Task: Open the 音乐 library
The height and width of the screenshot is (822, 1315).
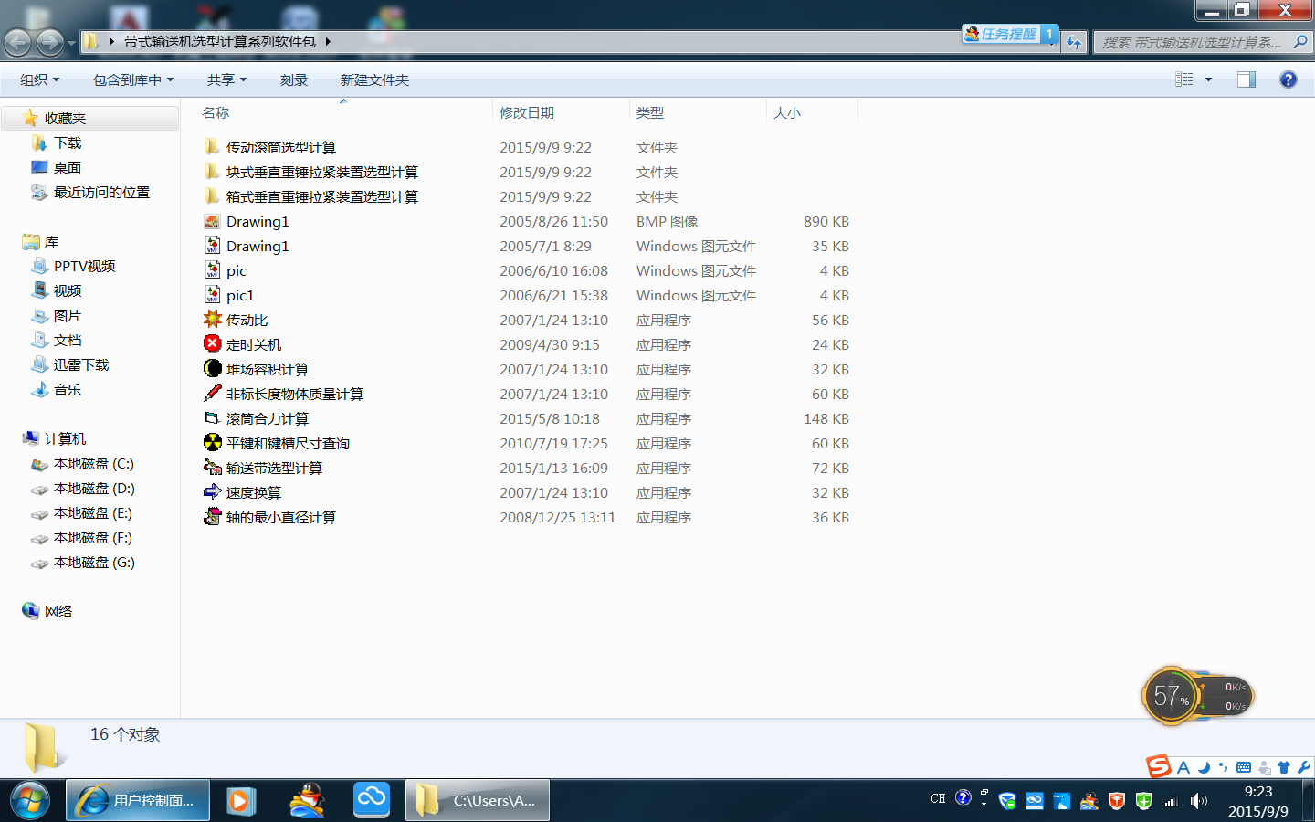Action: [68, 389]
